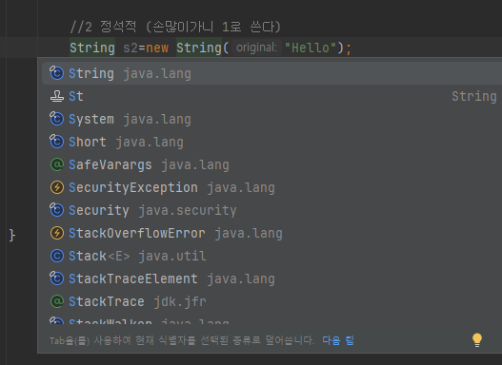The width and height of the screenshot is (502, 365).
Task: Click the Security class icon
Action: [56, 210]
